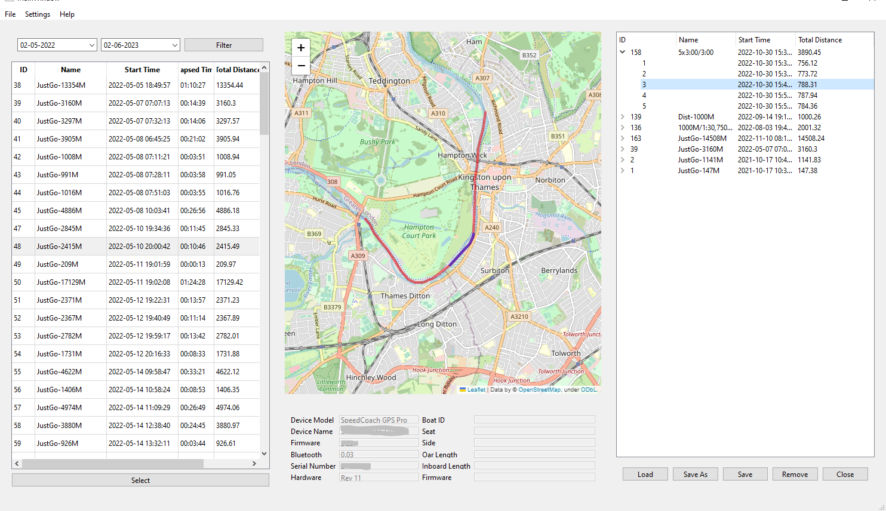The height and width of the screenshot is (511, 886).
Task: Click the Bluetooth field 0.03
Action: tap(379, 454)
